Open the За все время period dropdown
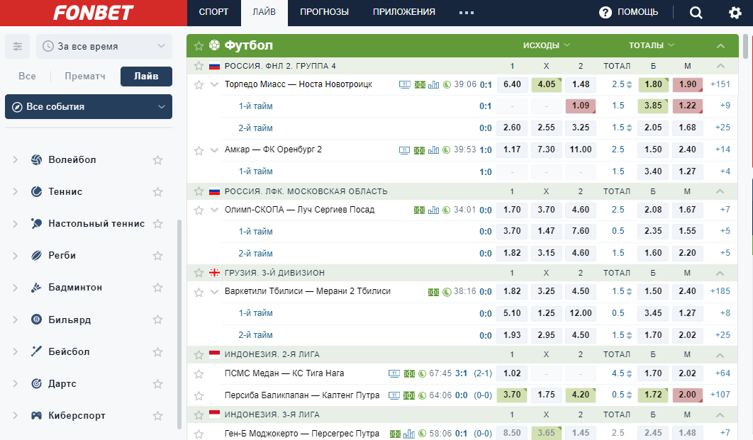This screenshot has height=440, width=753. tap(104, 47)
